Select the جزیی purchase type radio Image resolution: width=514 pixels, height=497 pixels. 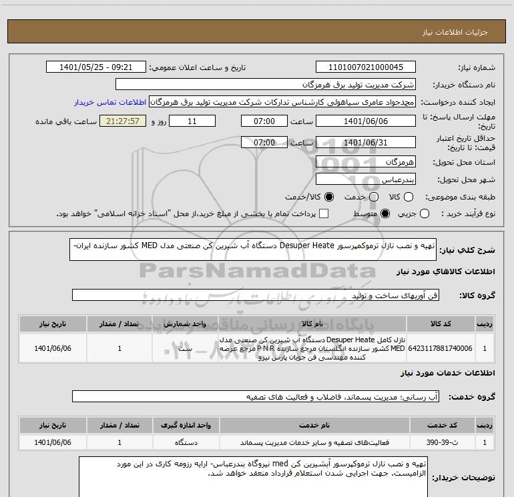click(x=424, y=213)
